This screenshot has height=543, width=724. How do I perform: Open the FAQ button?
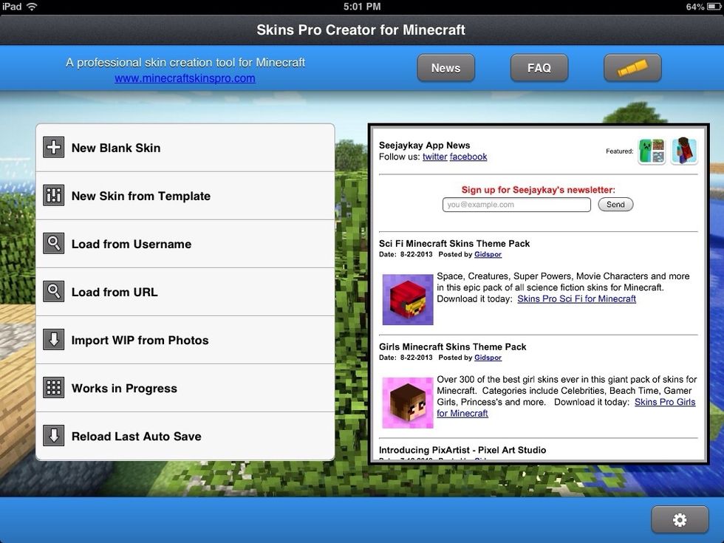tap(539, 68)
